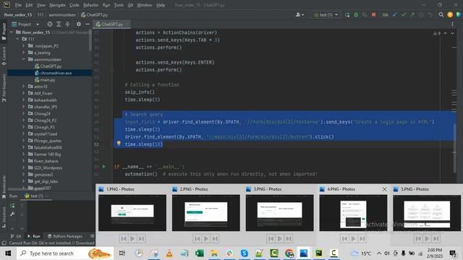463x260 pixels.
Task: Click the Debug bug icon
Action: (356, 14)
